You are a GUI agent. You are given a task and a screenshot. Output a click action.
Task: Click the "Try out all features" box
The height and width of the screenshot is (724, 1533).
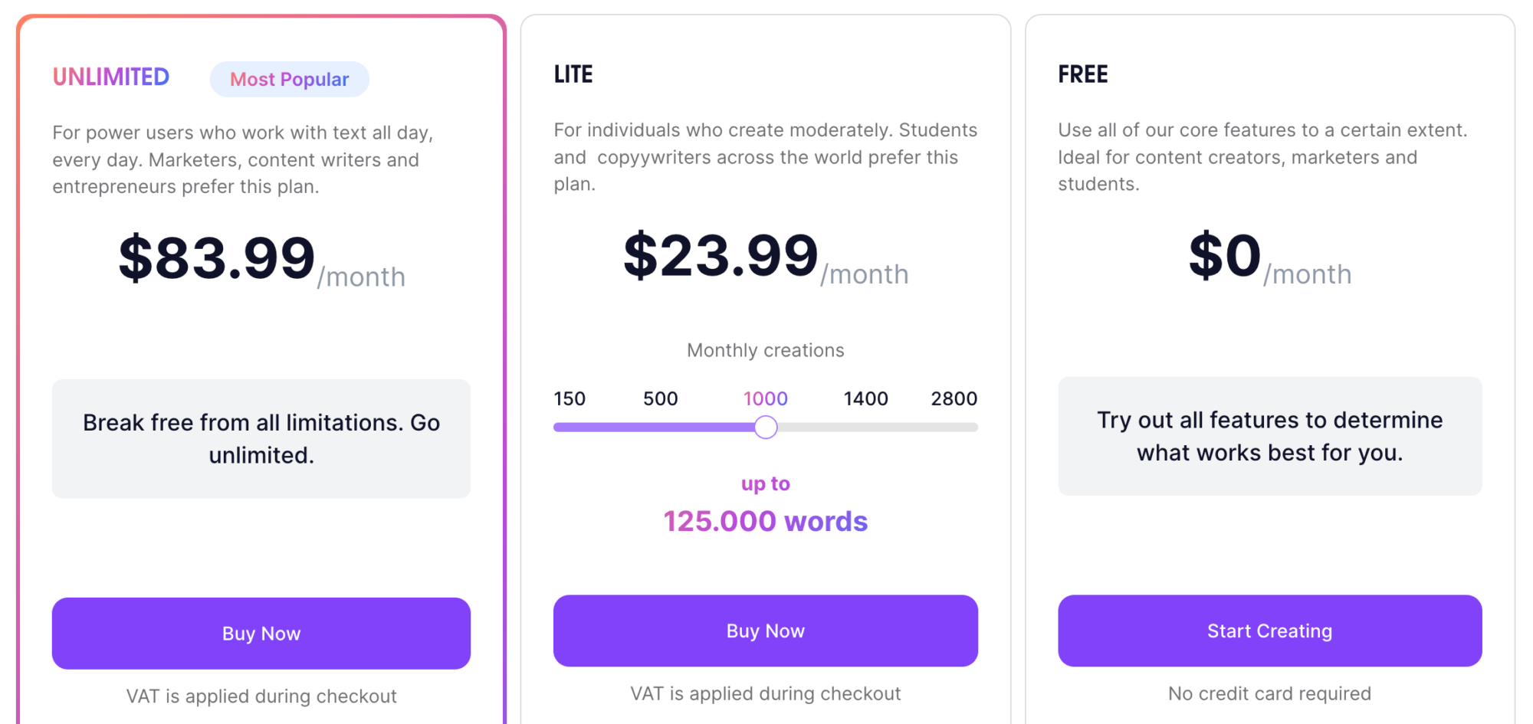[1269, 436]
